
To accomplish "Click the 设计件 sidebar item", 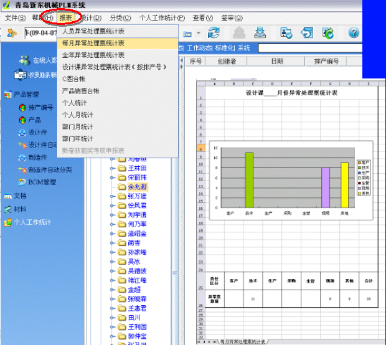I will pyautogui.click(x=37, y=132).
